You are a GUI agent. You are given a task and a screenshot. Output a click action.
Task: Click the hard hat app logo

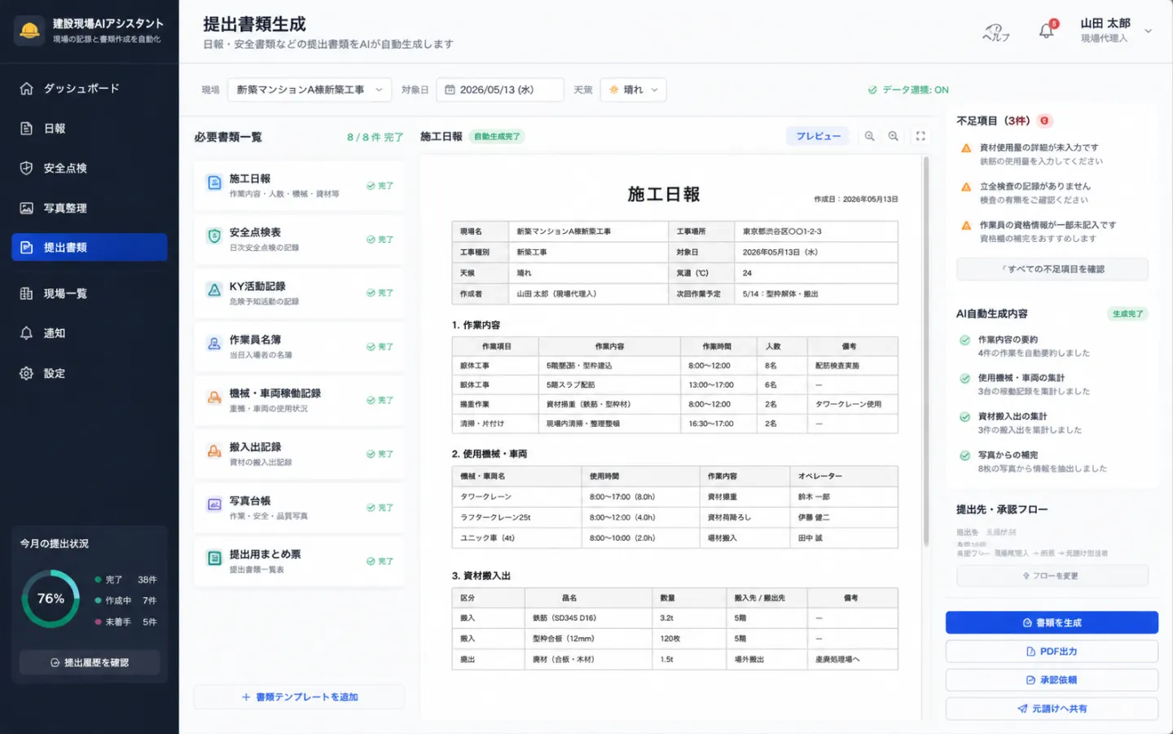coord(29,31)
